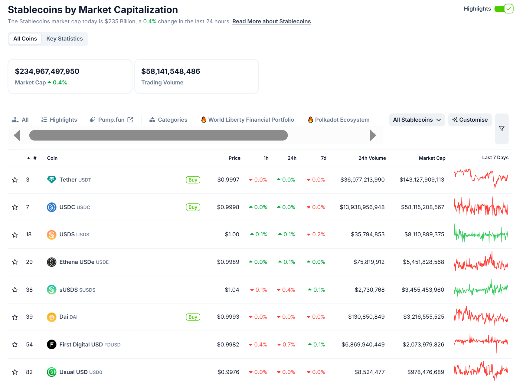This screenshot has width=523, height=384.
Task: Click the Polkadot Ecosystem fire icon
Action: 311,120
